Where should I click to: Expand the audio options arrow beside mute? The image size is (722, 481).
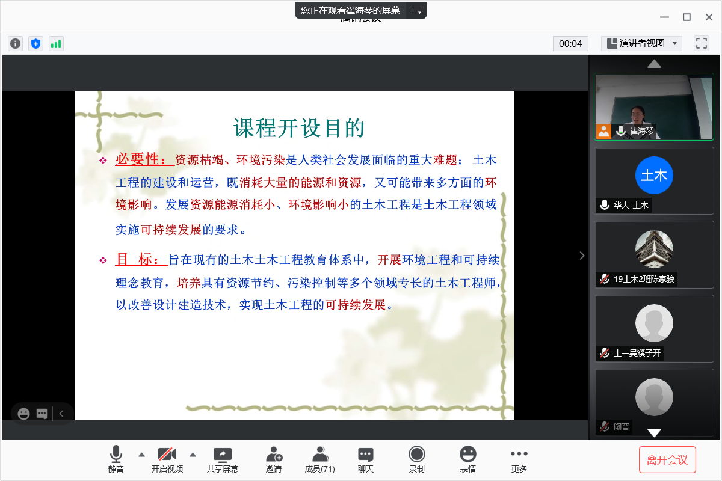[141, 455]
